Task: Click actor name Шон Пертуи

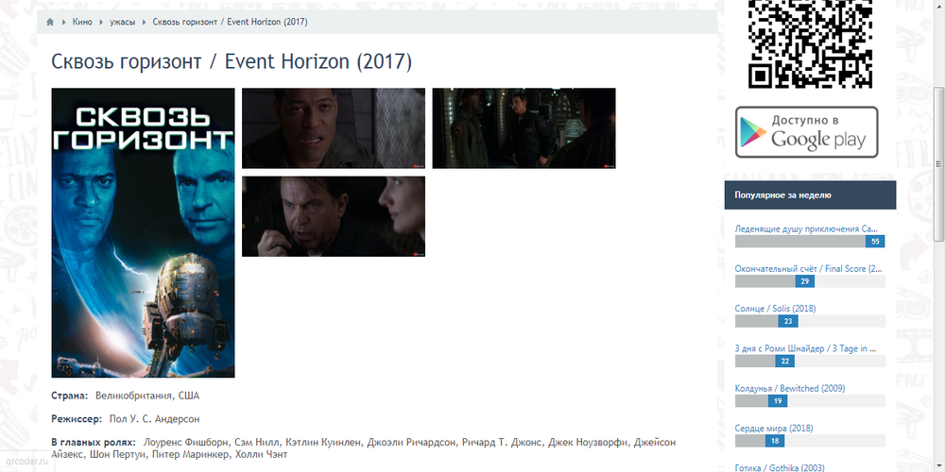Action: coord(118,454)
